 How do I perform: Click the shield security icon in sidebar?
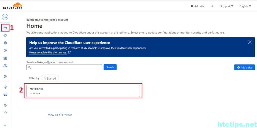pos(5,87)
